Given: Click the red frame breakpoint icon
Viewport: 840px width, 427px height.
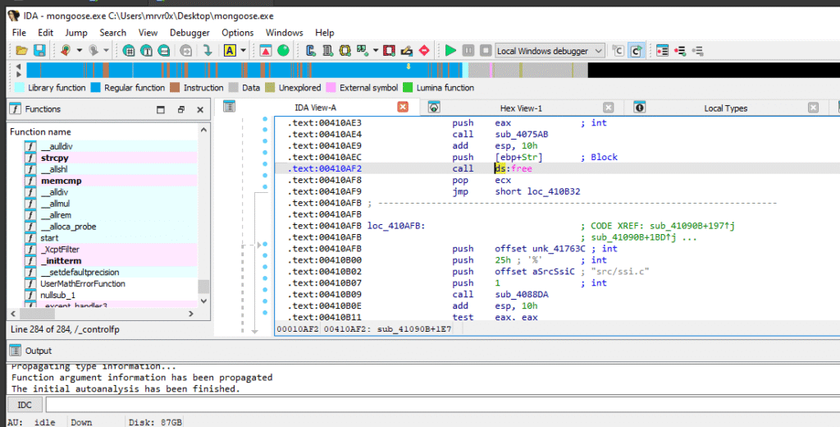Looking at the screenshot, I should point(390,50).
